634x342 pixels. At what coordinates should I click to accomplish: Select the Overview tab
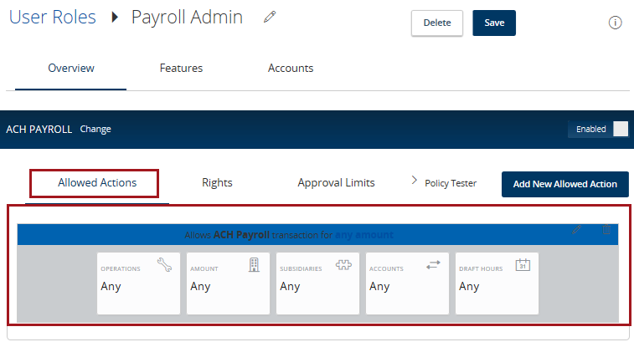(71, 69)
